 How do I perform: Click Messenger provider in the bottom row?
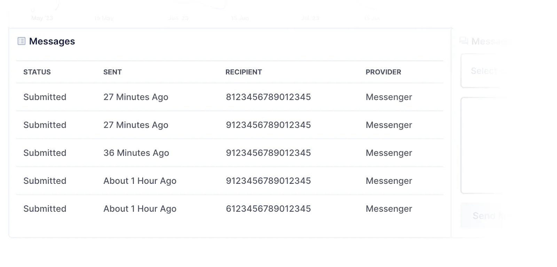389,209
